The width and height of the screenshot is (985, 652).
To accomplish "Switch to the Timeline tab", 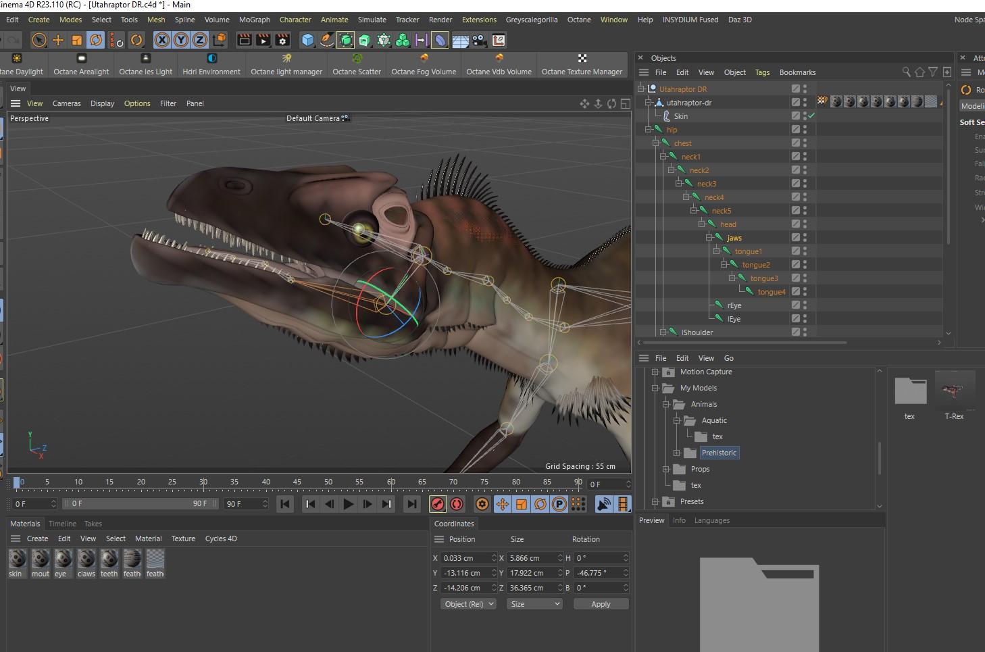I will click(62, 524).
